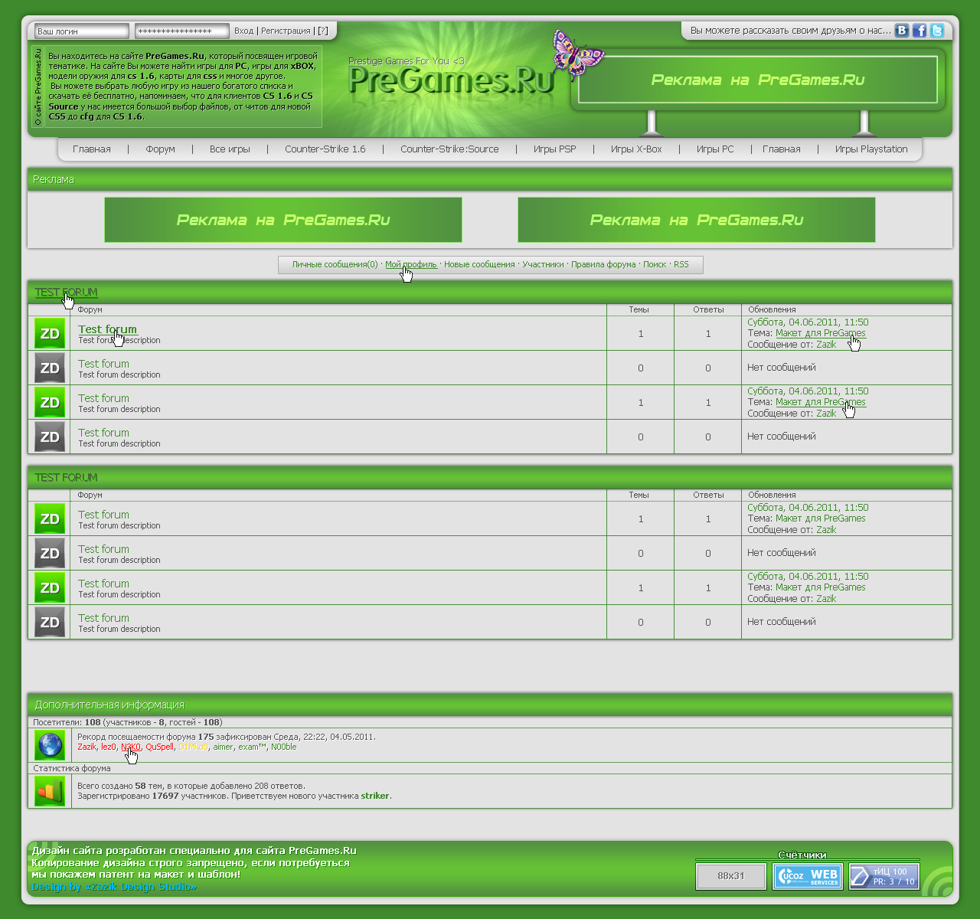Screen dimensions: 980x919
Task: Click the login field 'Ваш логин'
Action: point(81,31)
